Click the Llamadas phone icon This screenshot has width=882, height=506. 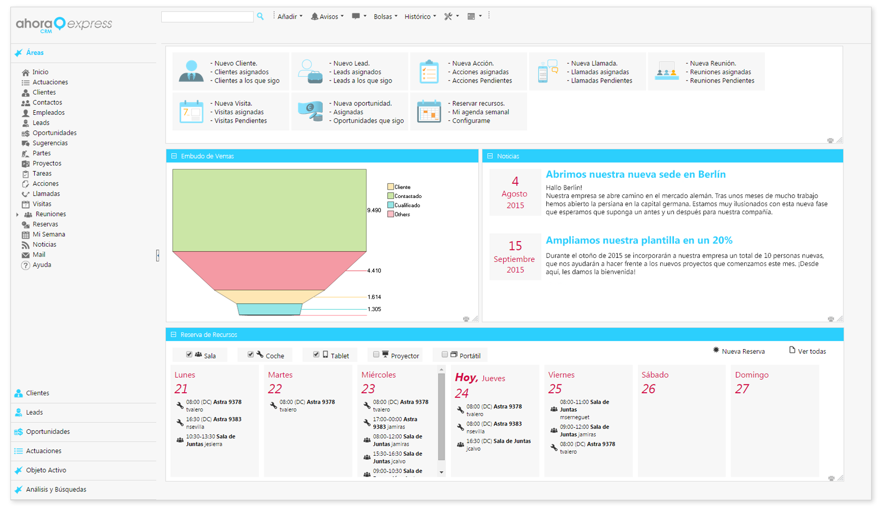pos(25,194)
